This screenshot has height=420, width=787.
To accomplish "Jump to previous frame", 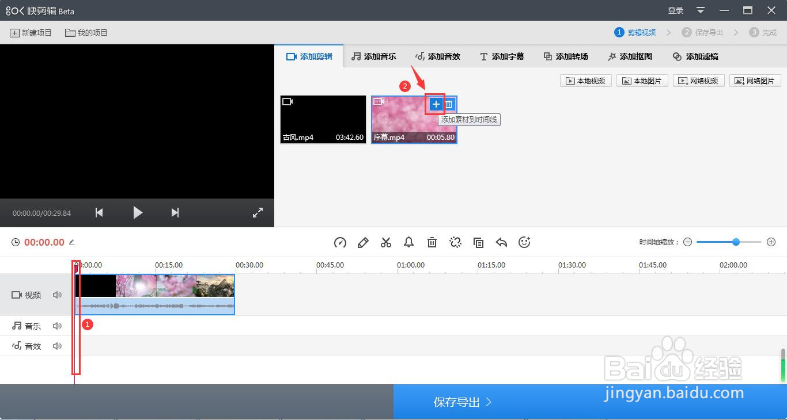I will pyautogui.click(x=99, y=213).
